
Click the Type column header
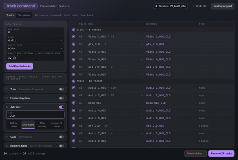click(x=202, y=24)
